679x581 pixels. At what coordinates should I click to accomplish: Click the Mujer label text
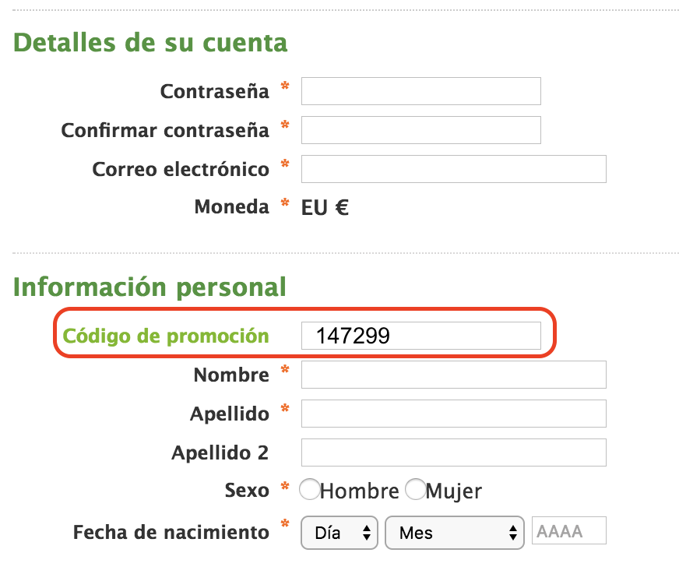pos(453,491)
